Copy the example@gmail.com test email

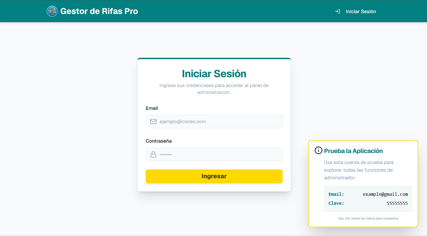(385, 194)
